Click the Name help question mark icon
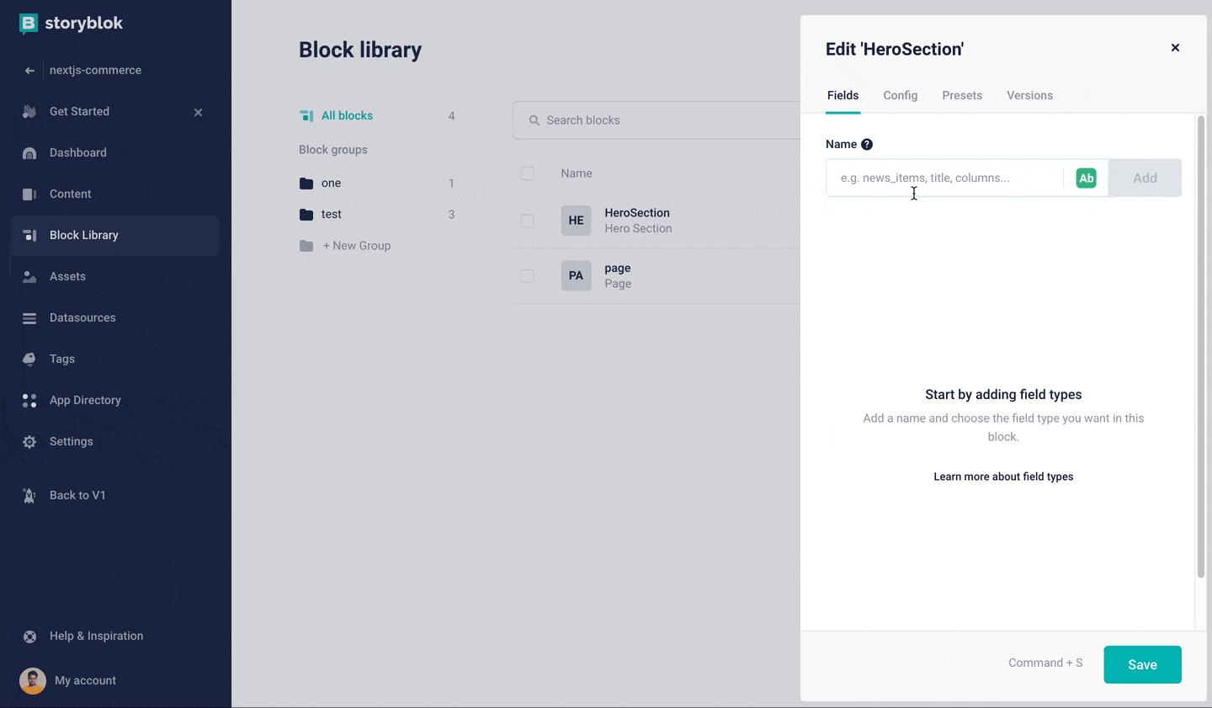 tap(867, 145)
